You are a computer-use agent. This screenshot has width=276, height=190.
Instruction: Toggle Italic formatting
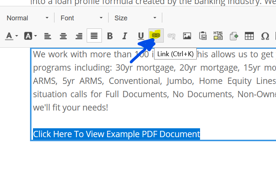(x=125, y=36)
